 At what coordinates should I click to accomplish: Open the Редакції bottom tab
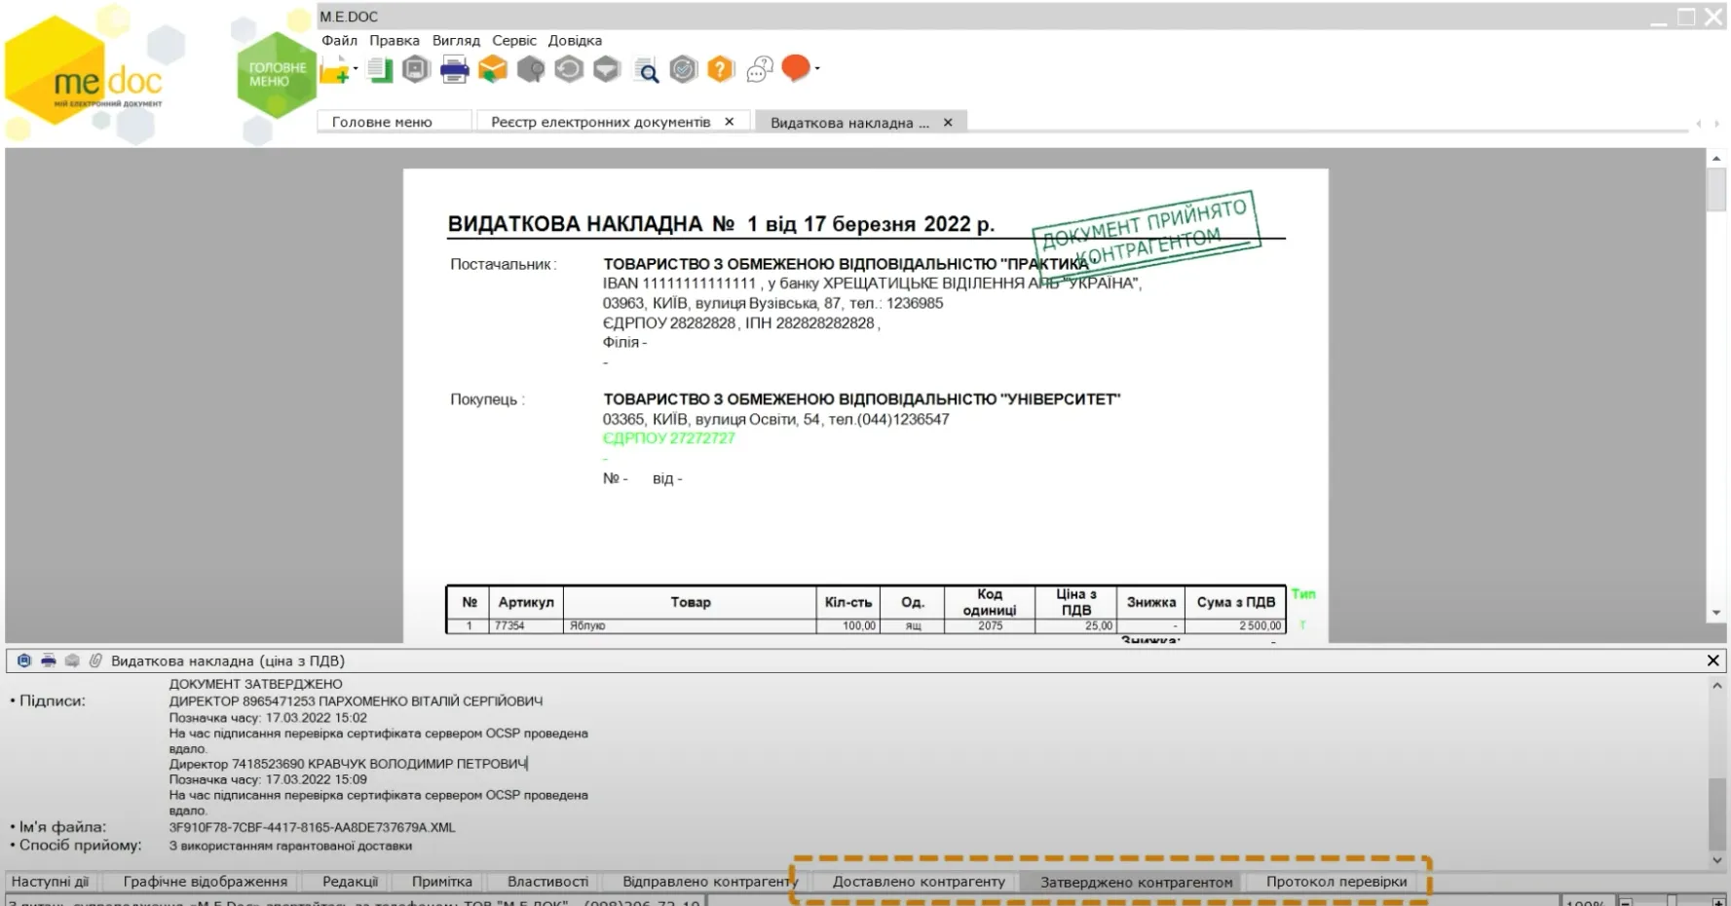pyautogui.click(x=350, y=882)
